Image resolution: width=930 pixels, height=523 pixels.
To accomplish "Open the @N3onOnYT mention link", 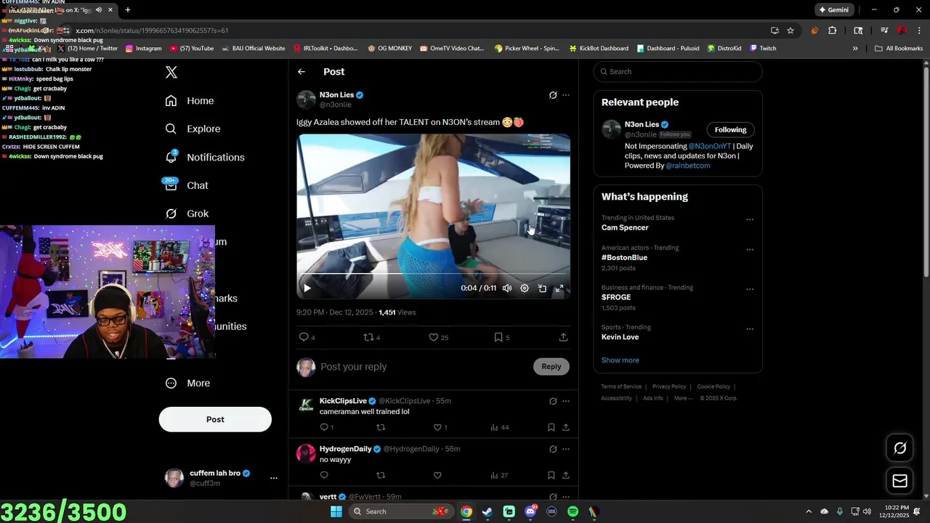I will [x=710, y=146].
